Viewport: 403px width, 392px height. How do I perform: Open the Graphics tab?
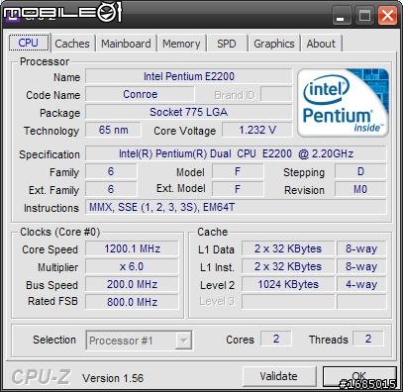click(x=274, y=44)
